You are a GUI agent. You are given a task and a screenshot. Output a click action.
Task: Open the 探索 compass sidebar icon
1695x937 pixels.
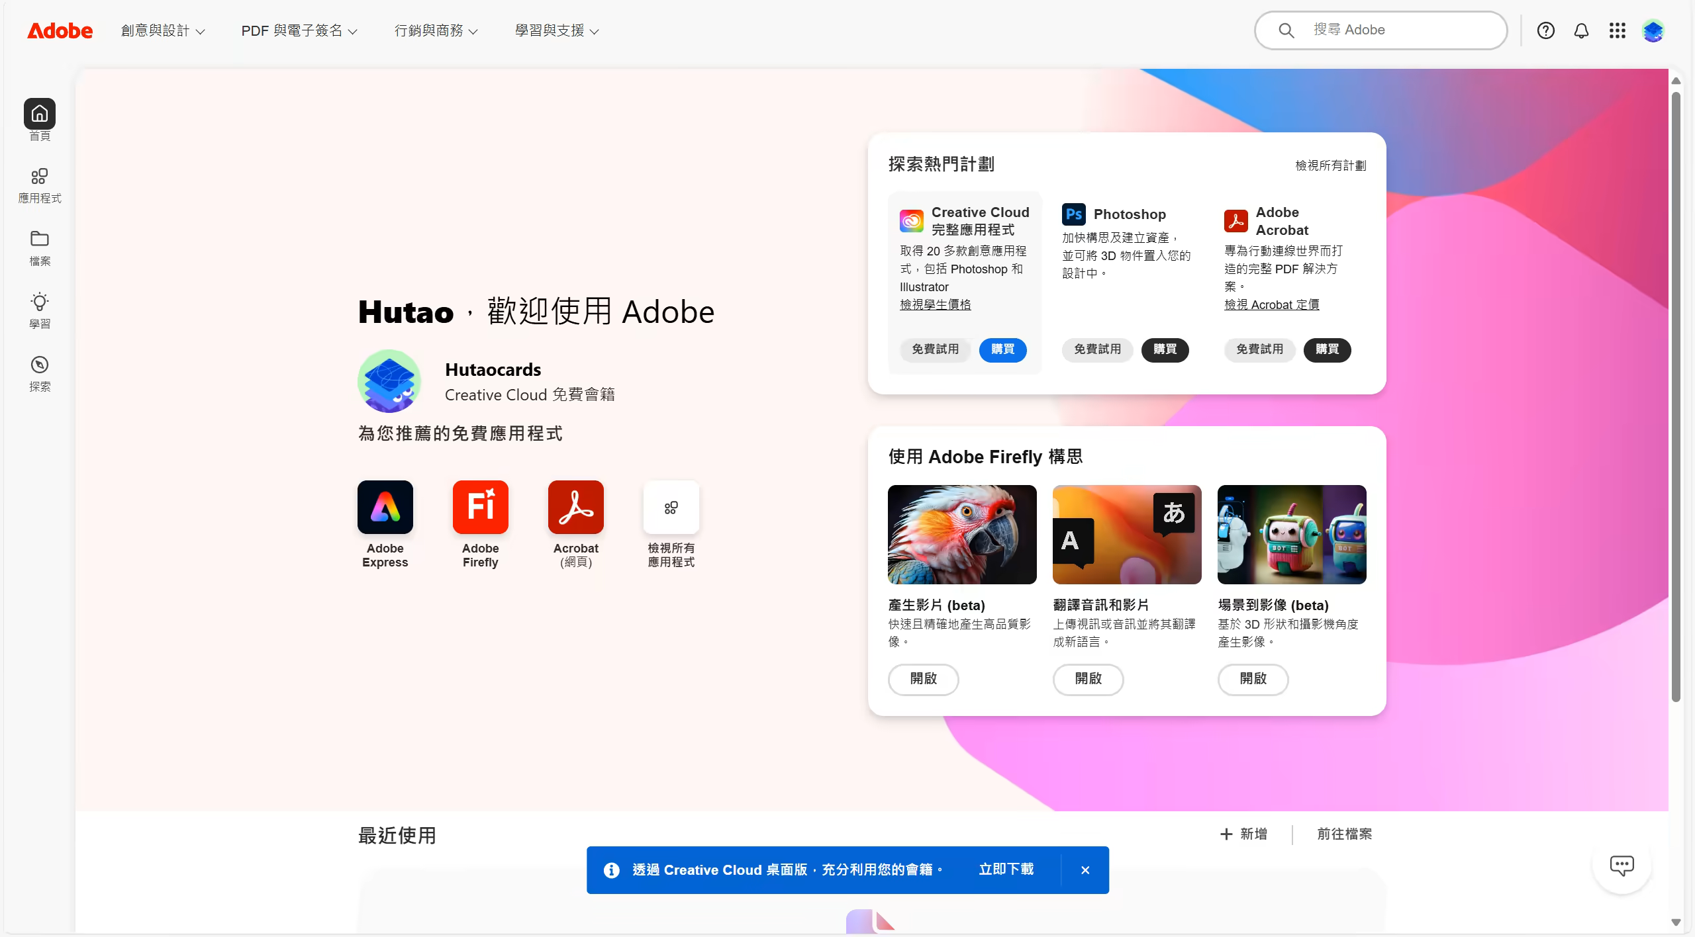point(40,365)
